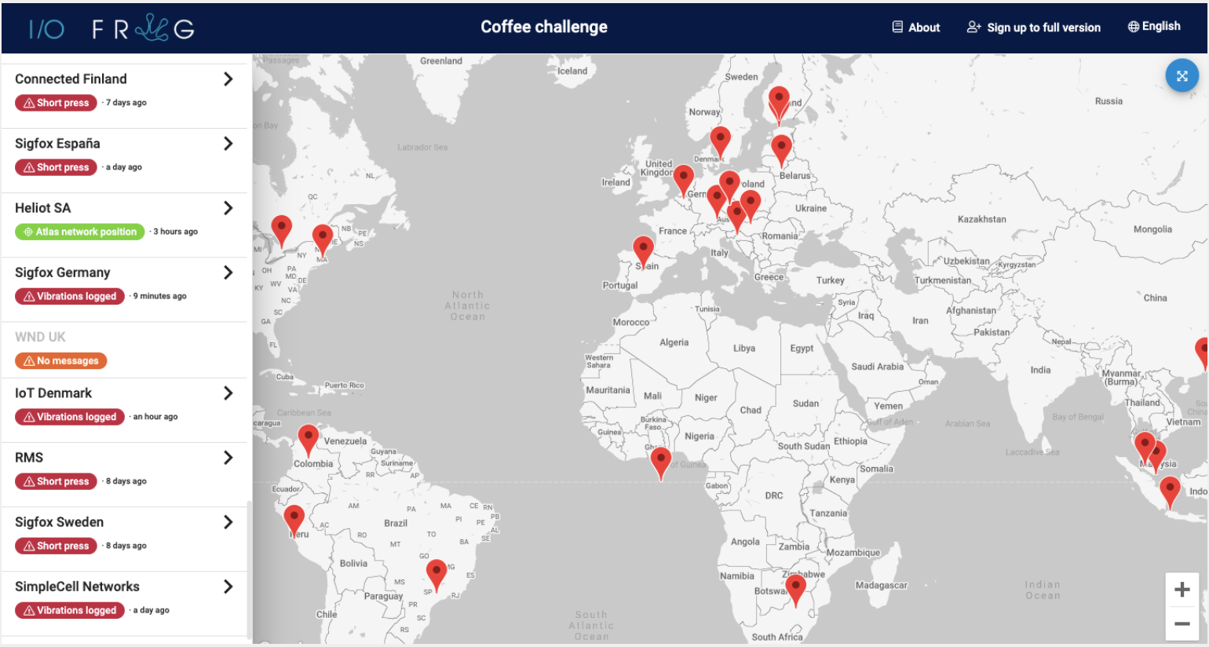Select the map pin in the Gulf of Guinea
The image size is (1209, 647).
[661, 462]
